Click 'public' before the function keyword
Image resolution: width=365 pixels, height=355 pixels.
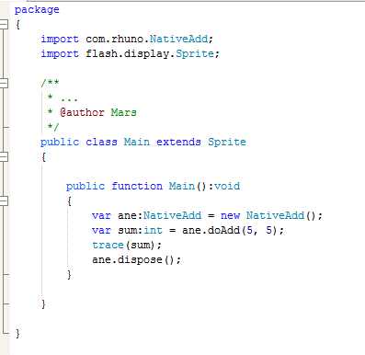86,186
